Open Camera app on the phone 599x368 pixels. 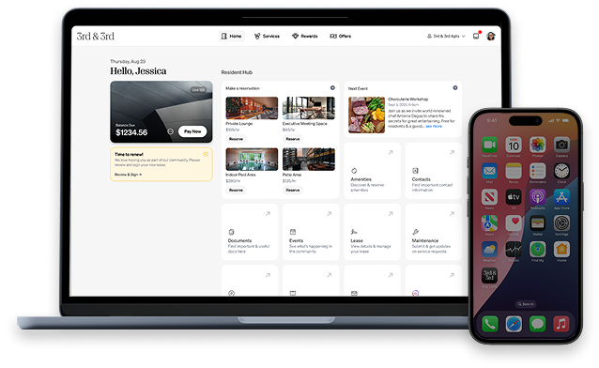(x=561, y=145)
